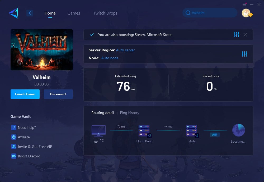Switch to Ping history tab
264x182 pixels.
130,113
